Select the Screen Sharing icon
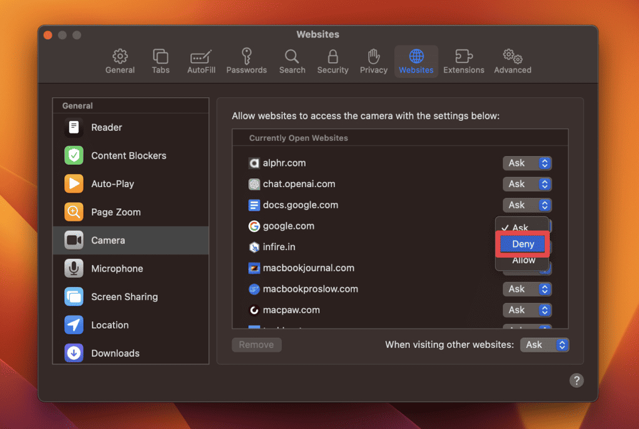 click(74, 297)
